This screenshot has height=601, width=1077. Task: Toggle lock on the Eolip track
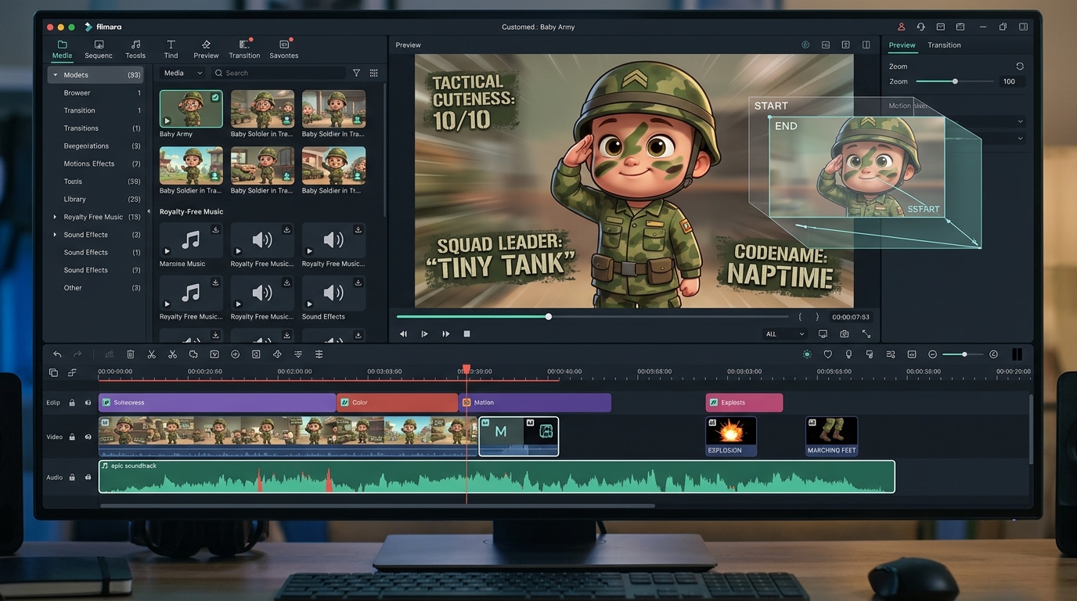coord(72,402)
